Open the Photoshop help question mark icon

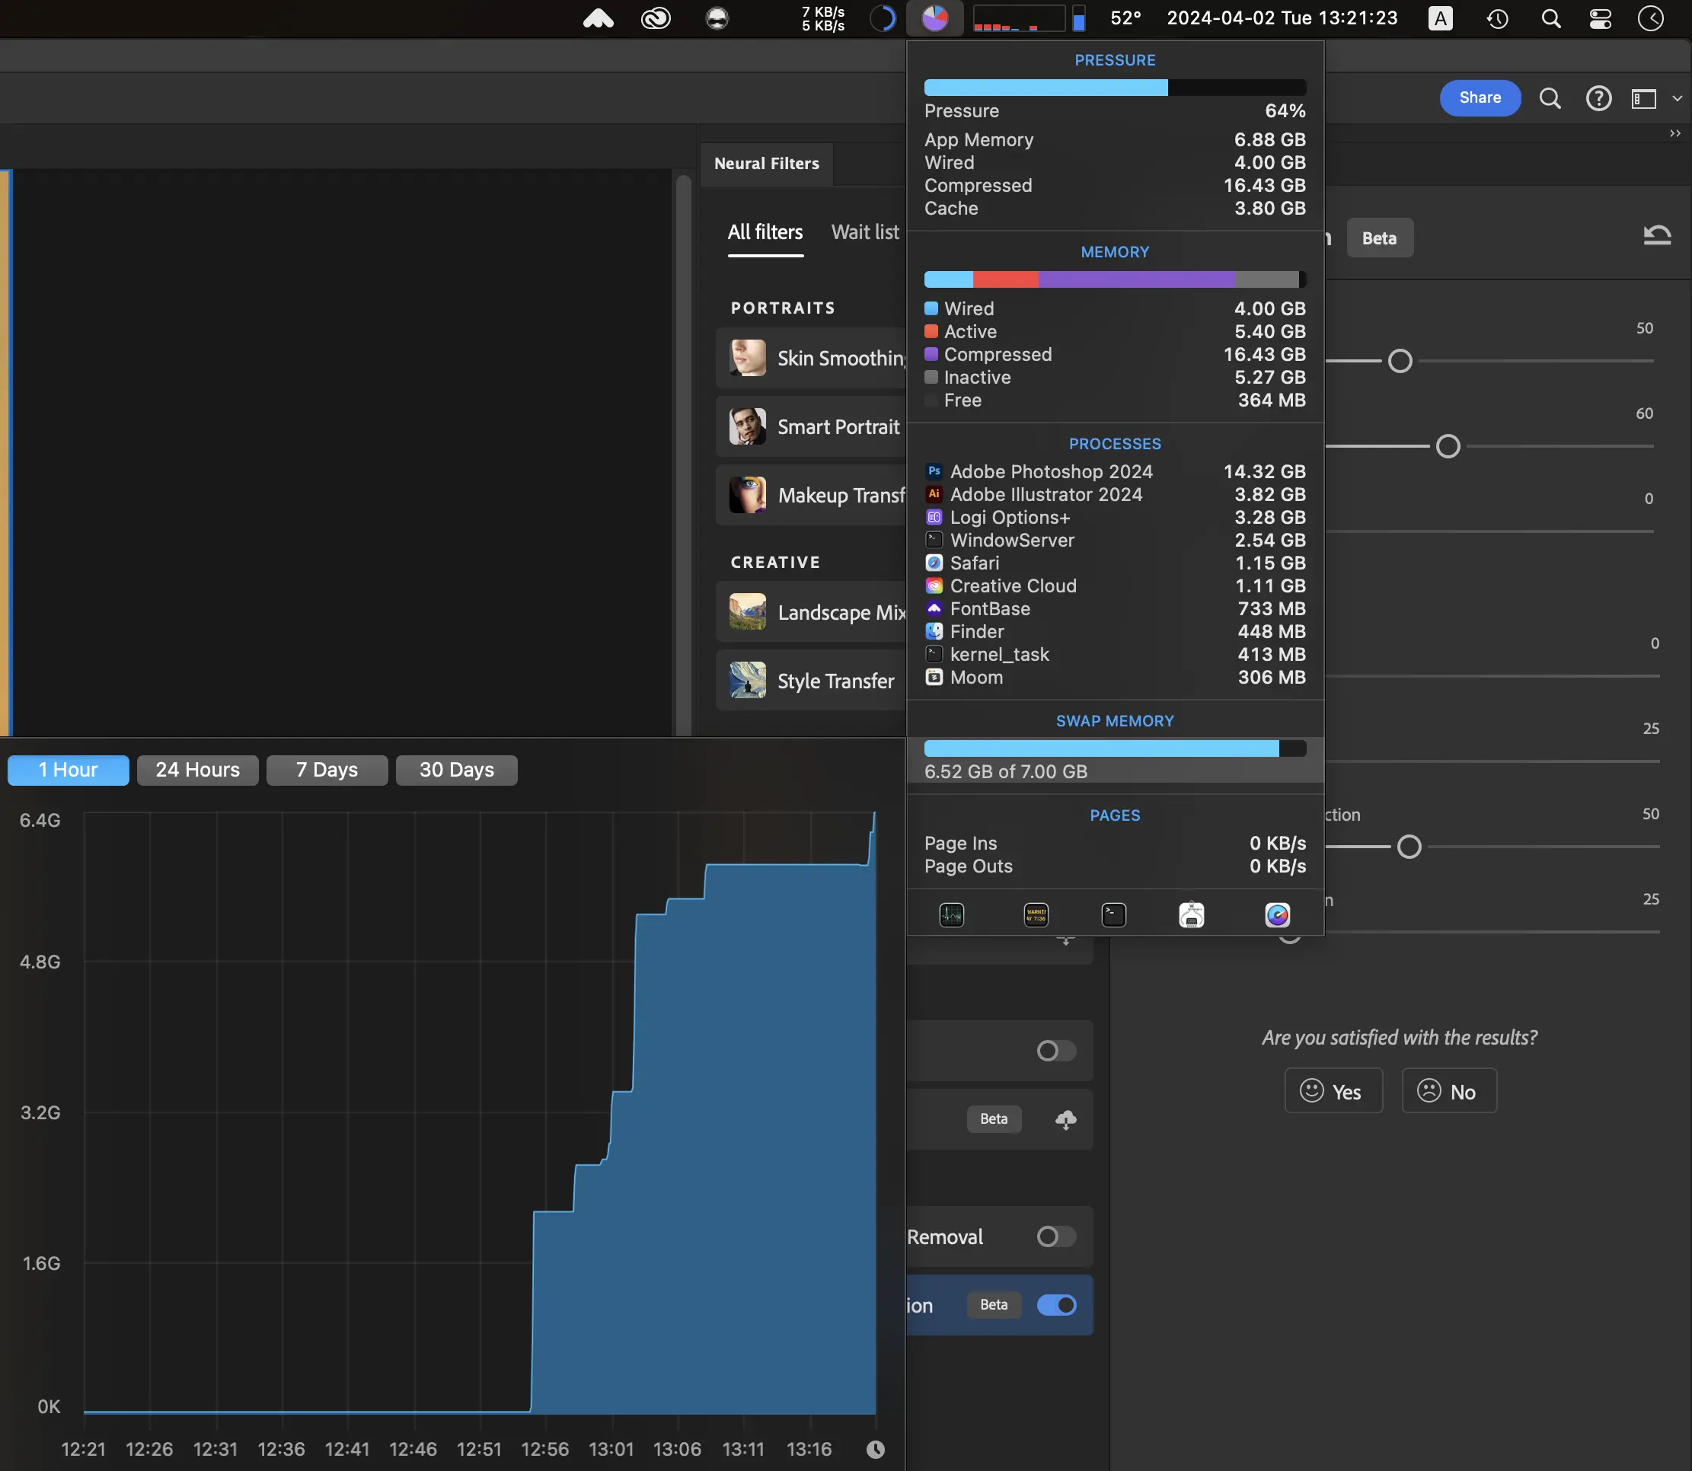pyautogui.click(x=1598, y=98)
